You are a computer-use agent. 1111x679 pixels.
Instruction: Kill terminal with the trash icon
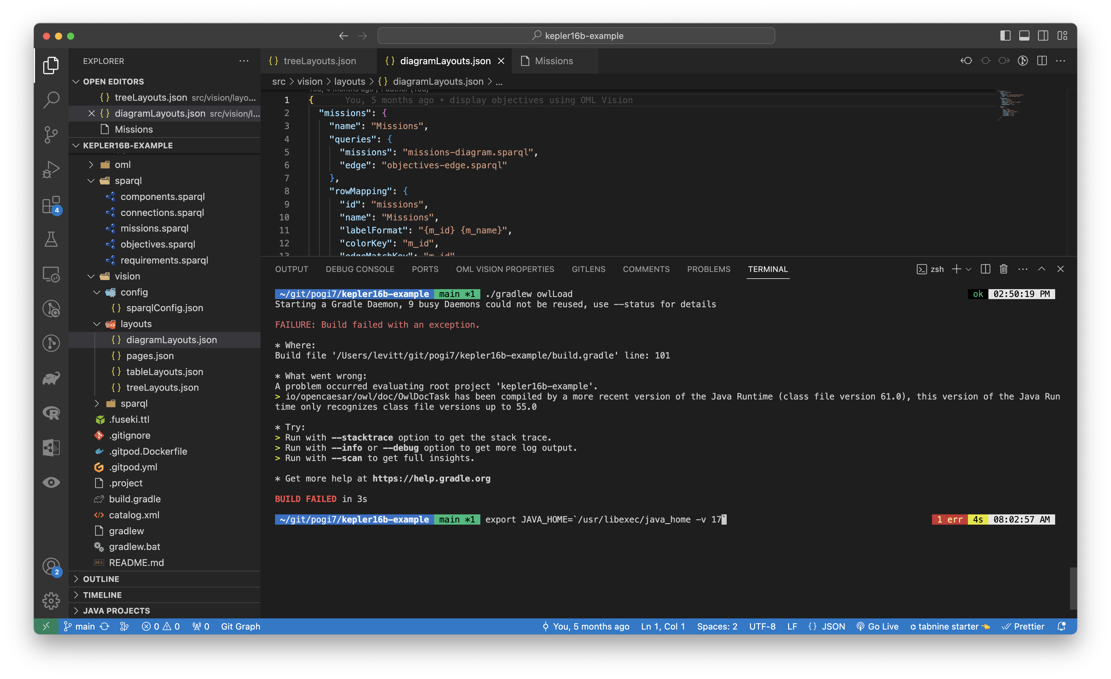coord(1003,269)
